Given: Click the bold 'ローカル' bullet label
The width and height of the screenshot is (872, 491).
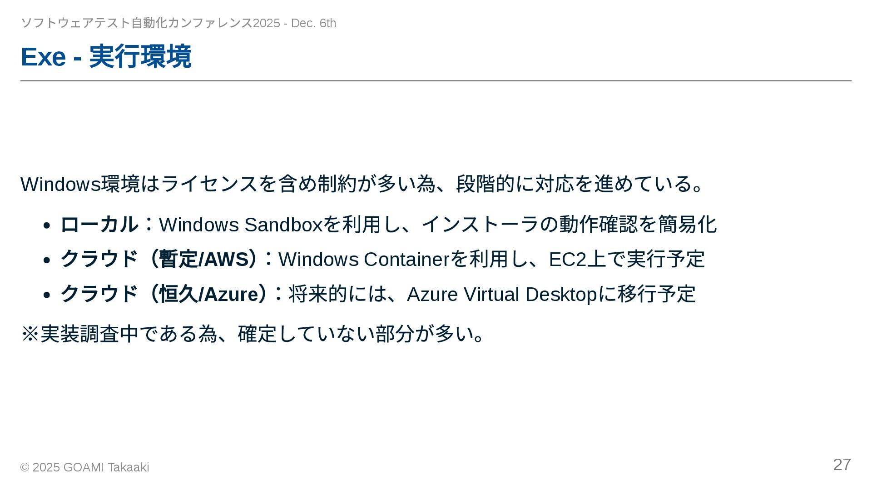Looking at the screenshot, I should pyautogui.click(x=99, y=225).
